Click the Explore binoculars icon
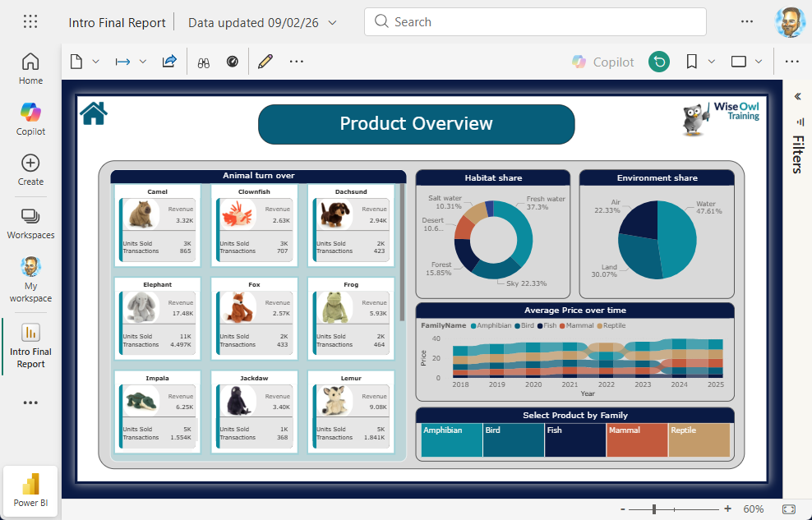 (x=203, y=61)
